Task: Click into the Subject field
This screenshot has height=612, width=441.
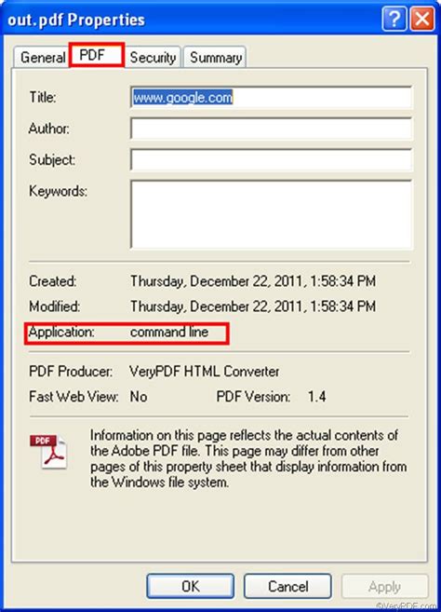Action: click(x=271, y=159)
